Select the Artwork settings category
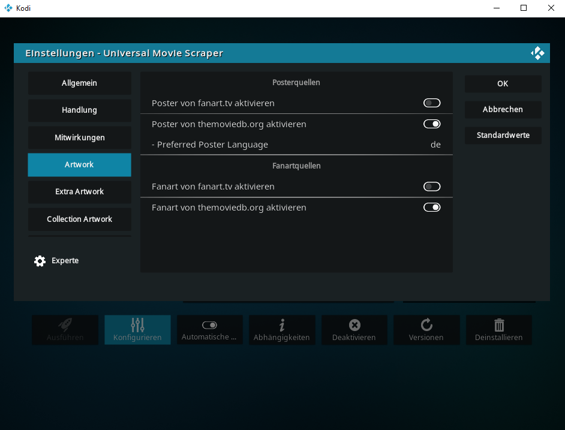 click(x=80, y=165)
